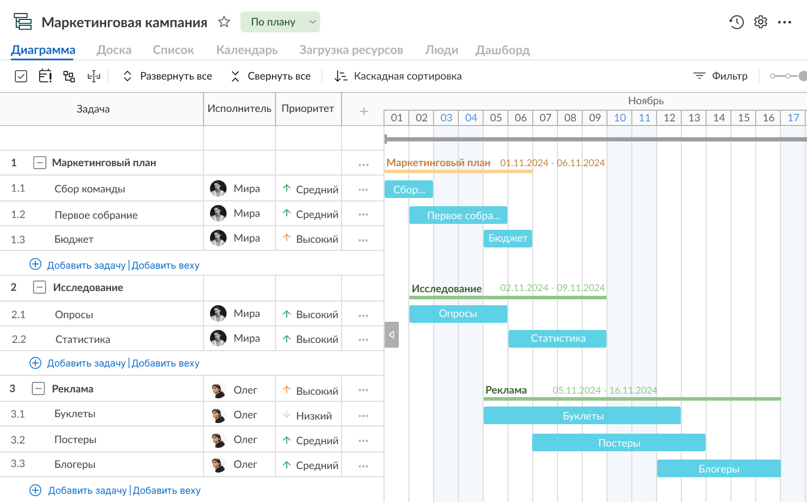Change priority Средний of Сбор команды
807x502 pixels.
(x=310, y=190)
